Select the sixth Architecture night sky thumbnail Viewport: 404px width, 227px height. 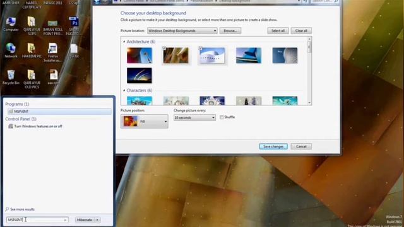click(x=140, y=76)
